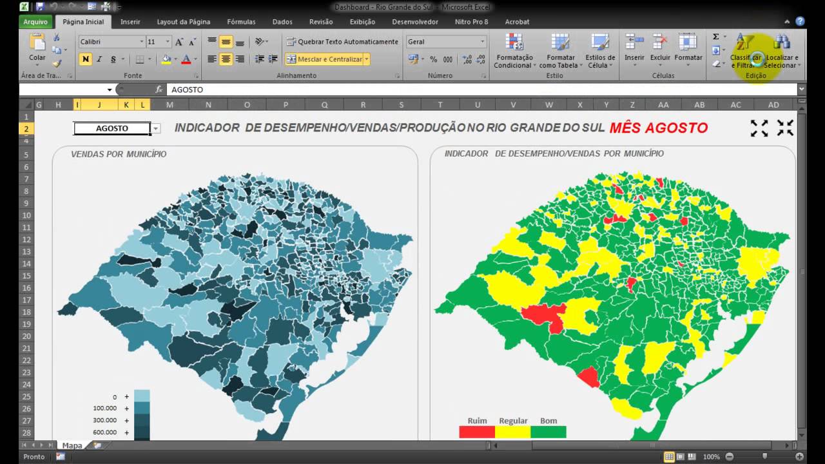Image resolution: width=825 pixels, height=464 pixels.
Task: Click the Clear eraser icon in Edição
Action: (x=716, y=63)
